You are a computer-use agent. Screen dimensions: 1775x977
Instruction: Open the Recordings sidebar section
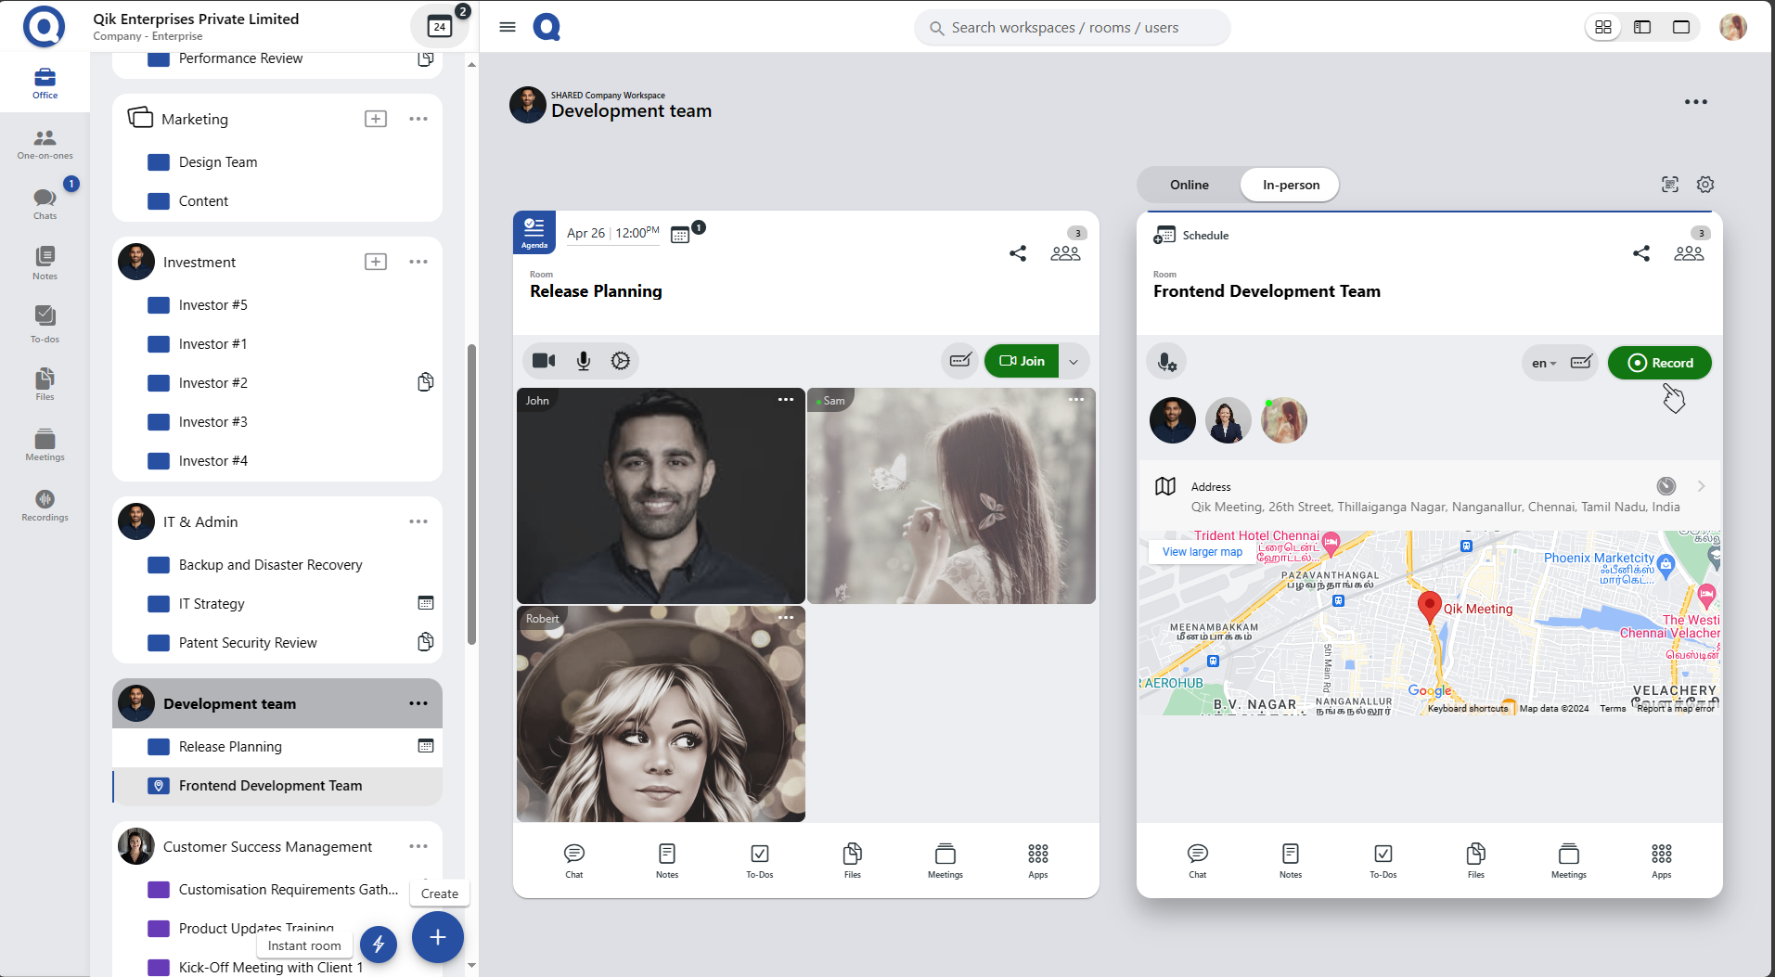(45, 506)
